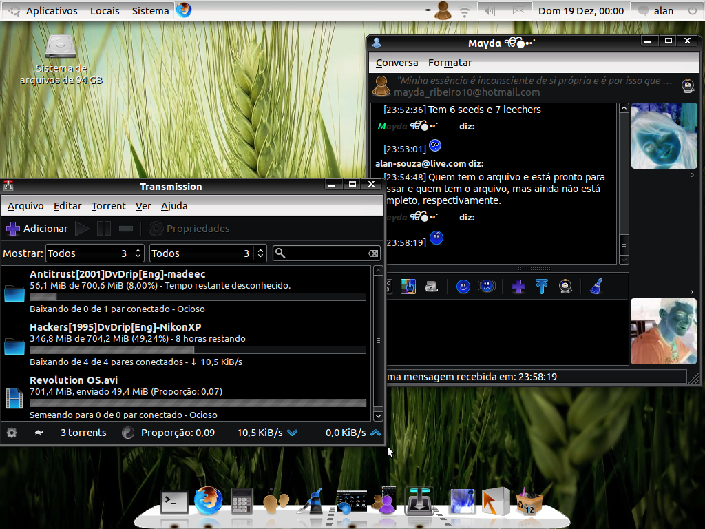This screenshot has width=705, height=529.
Task: Toggle volume icon in the system tray
Action: click(490, 11)
